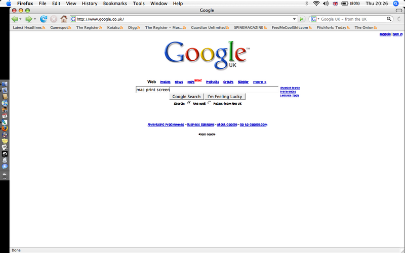Go to the Home page icon
Screen dimensions: 405x253
[x=64, y=19]
